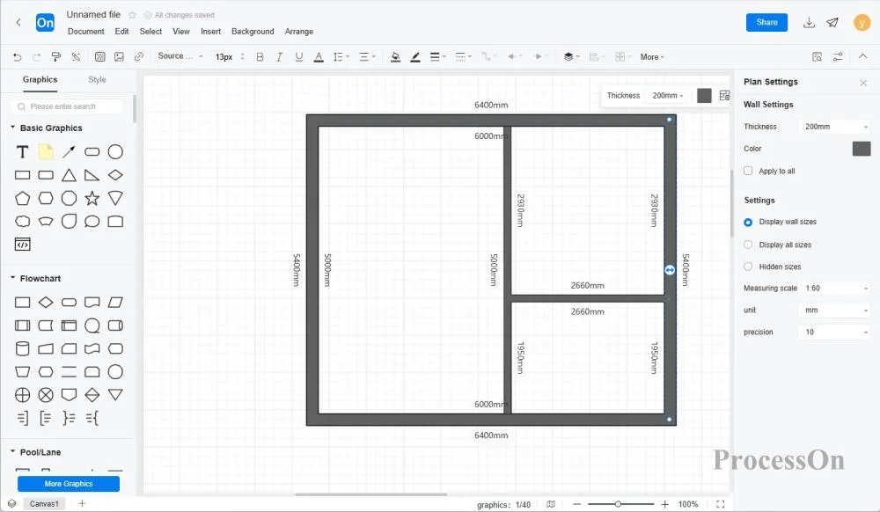Click the wall Color swatch in Plan Settings

coord(862,149)
